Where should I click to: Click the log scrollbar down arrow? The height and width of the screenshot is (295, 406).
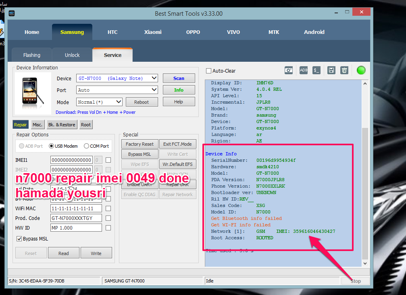(365, 264)
